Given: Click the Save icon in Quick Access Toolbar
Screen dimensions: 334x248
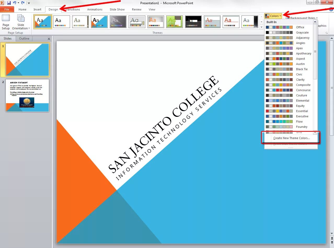Looking at the screenshot, I should pos(9,3).
